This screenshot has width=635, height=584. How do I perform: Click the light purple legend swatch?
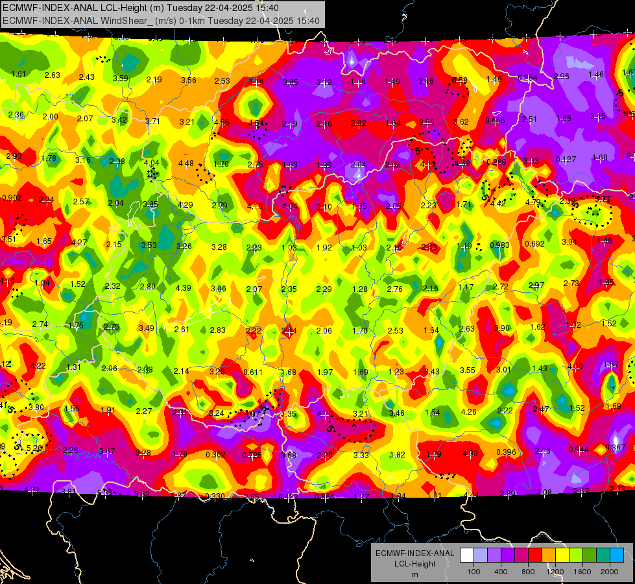(x=494, y=555)
